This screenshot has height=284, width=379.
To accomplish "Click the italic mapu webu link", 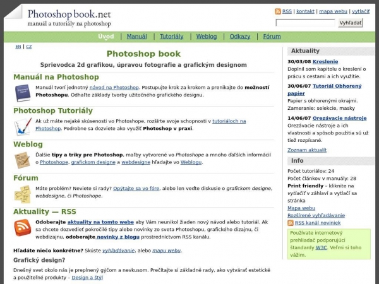I will click(x=166, y=251).
